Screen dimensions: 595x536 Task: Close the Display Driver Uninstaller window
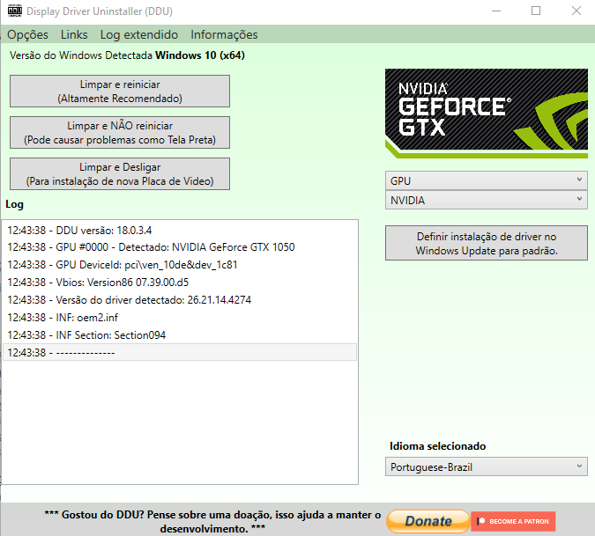tap(576, 11)
